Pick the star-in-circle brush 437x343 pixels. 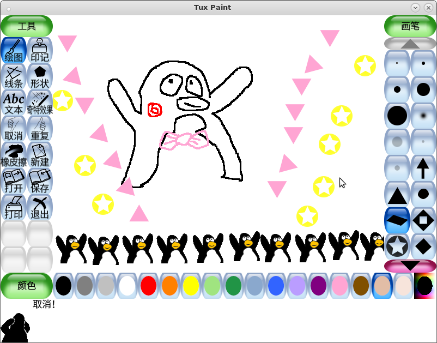pos(397,246)
